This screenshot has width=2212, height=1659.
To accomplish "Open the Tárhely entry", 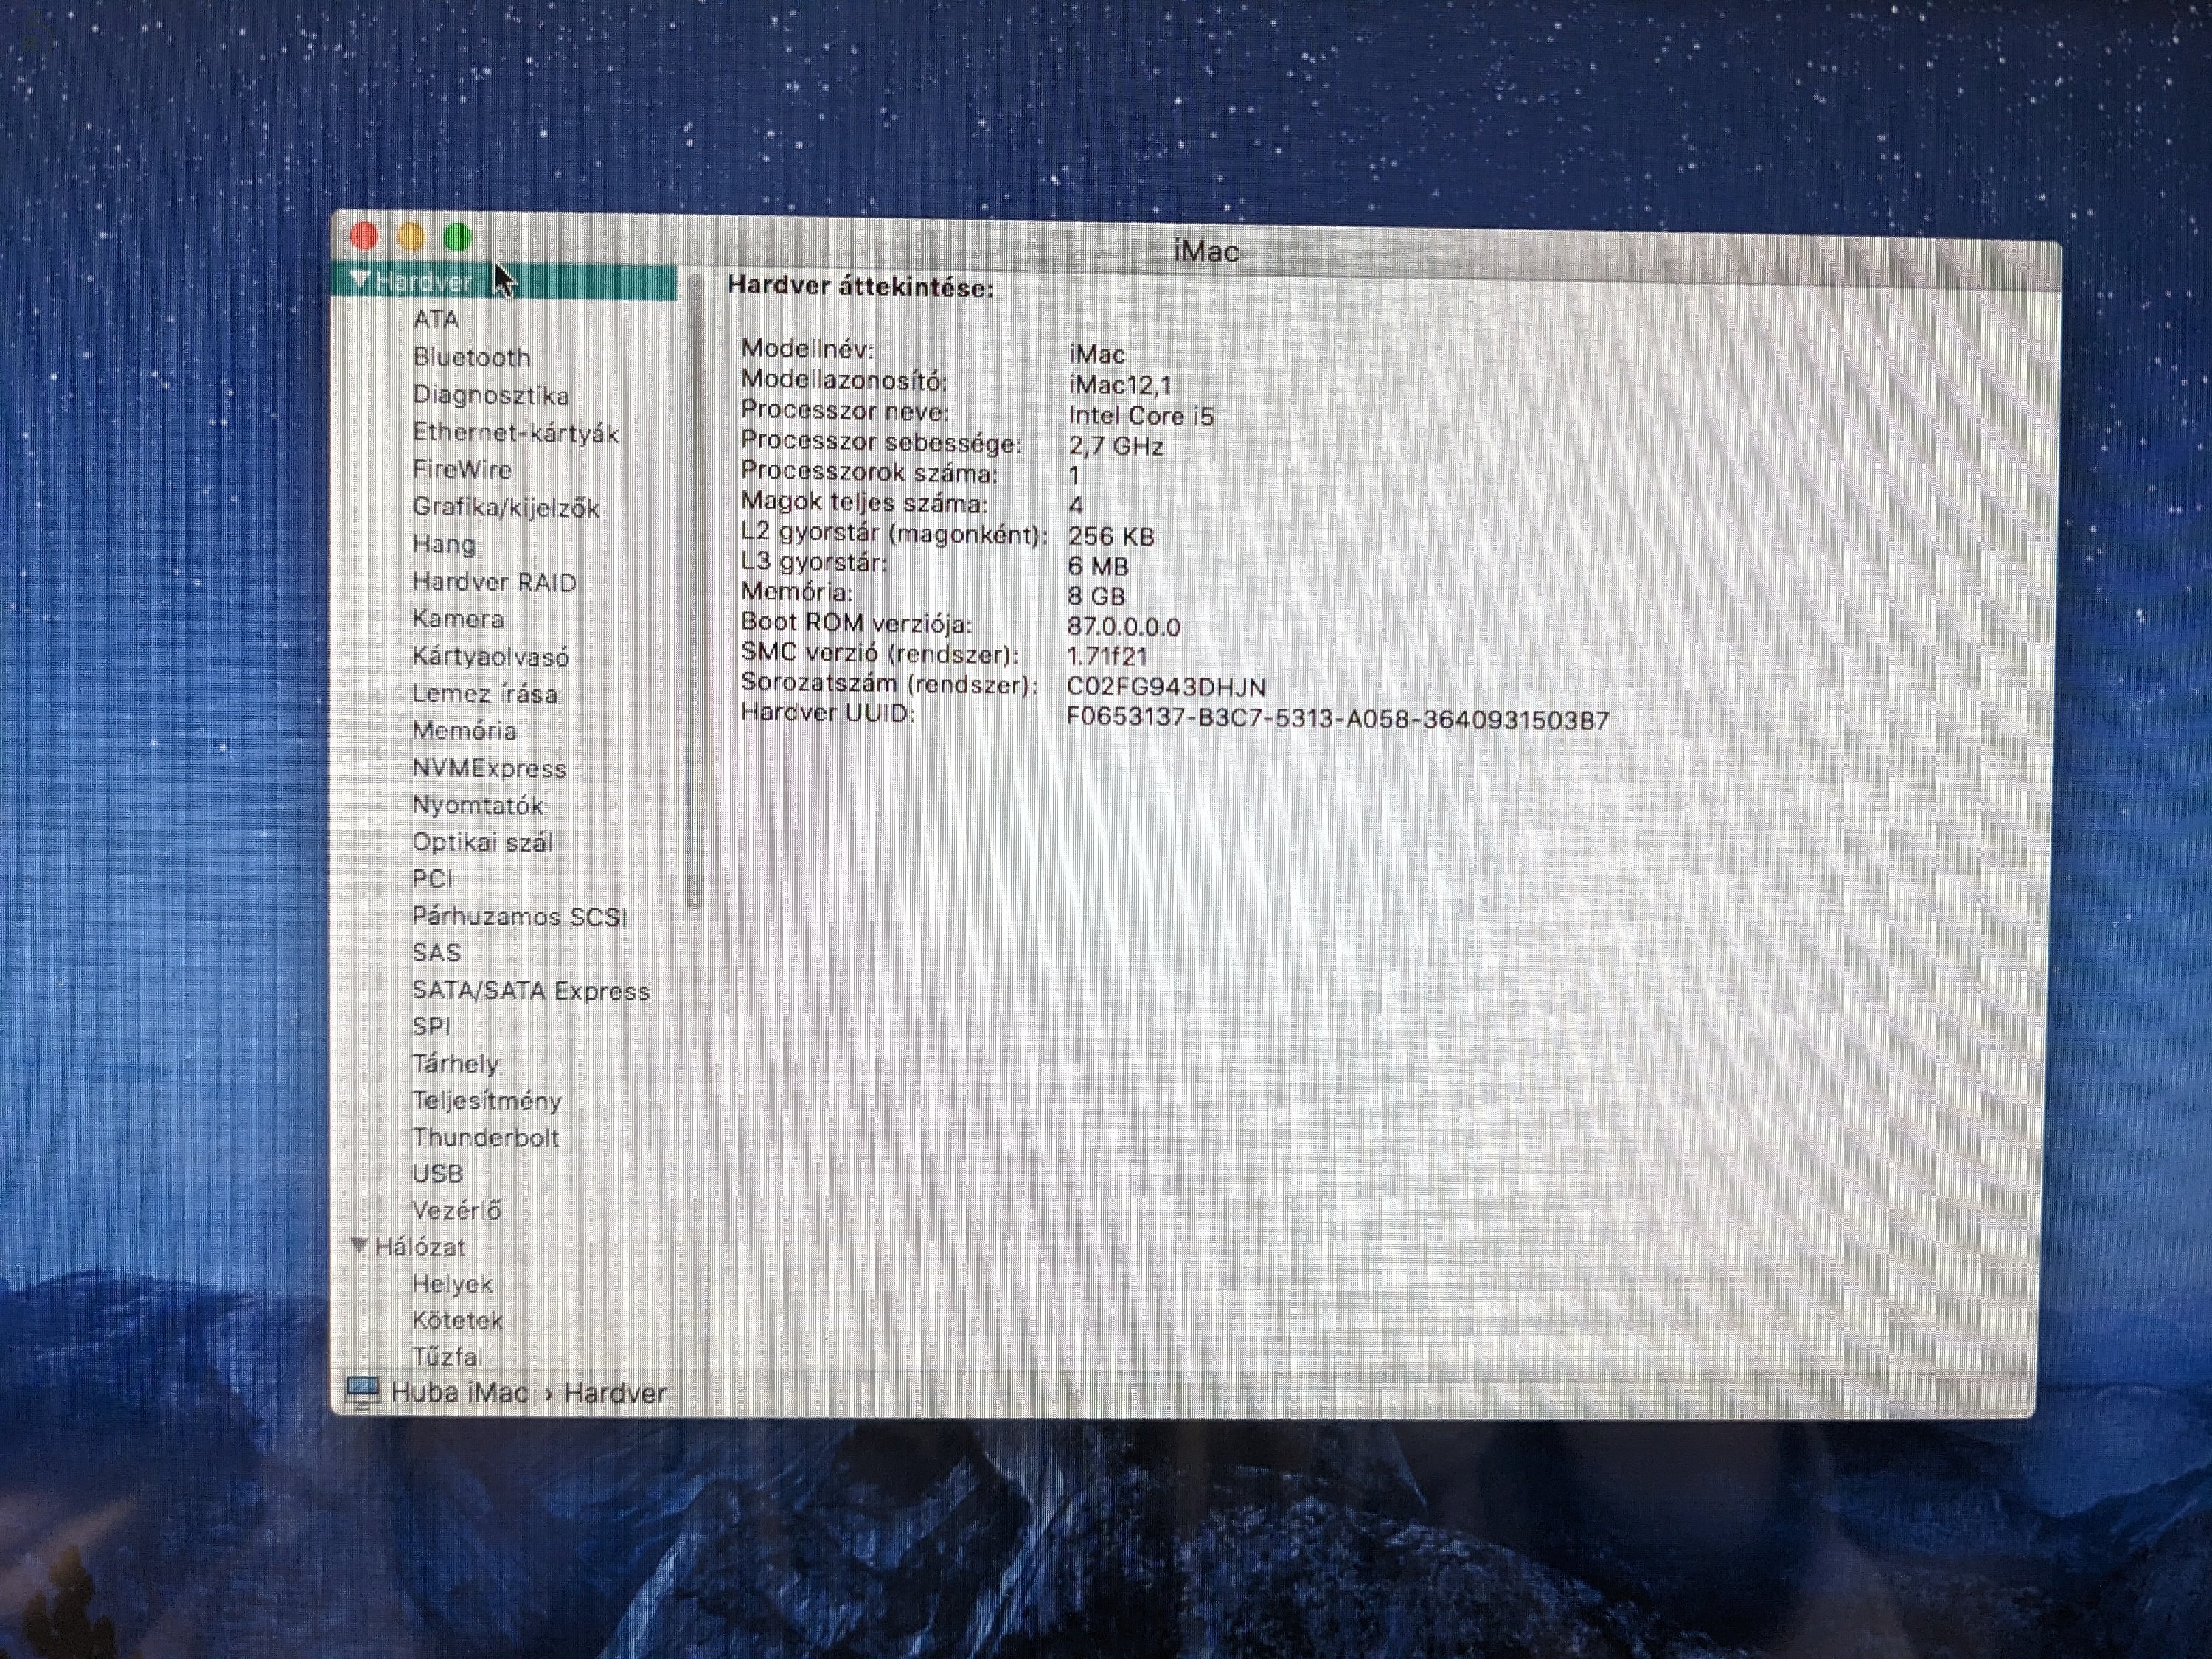I will pyautogui.click(x=455, y=1063).
